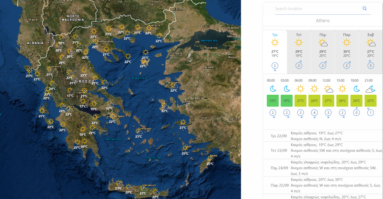Click the 21:00 cloudy night icon
The image size is (383, 199).
[x=370, y=89]
